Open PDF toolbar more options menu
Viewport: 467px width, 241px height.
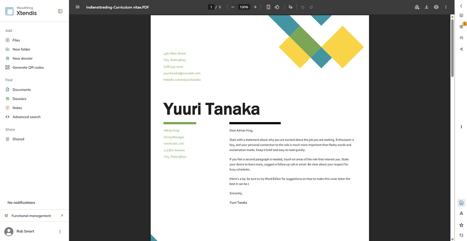point(446,7)
